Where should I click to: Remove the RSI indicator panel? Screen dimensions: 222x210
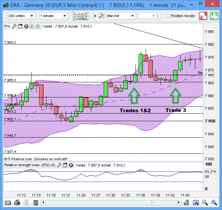[71, 165]
